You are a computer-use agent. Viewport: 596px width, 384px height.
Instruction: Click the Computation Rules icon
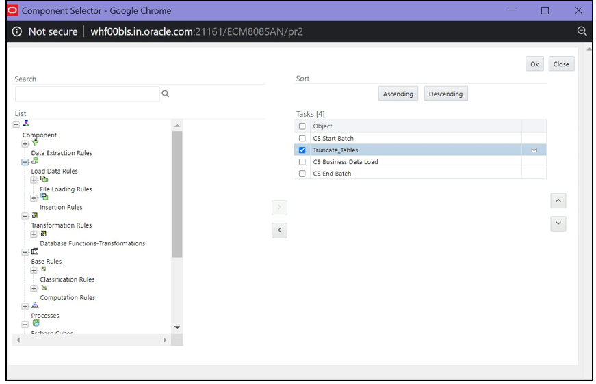coord(44,287)
